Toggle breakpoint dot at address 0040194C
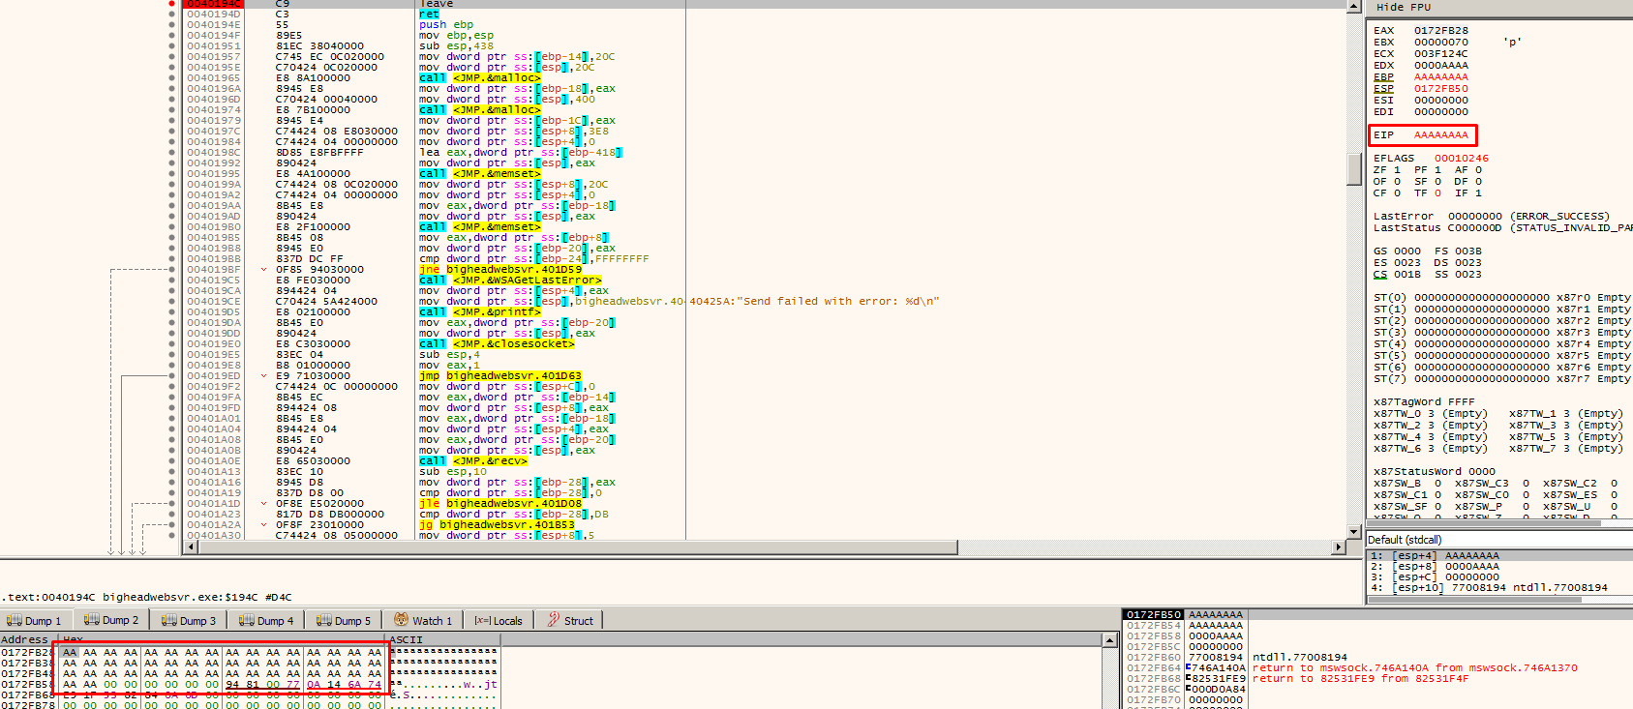 tap(172, 4)
